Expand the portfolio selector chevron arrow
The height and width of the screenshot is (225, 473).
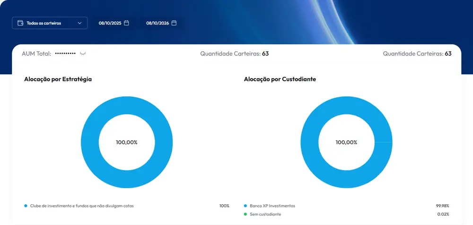(x=79, y=23)
